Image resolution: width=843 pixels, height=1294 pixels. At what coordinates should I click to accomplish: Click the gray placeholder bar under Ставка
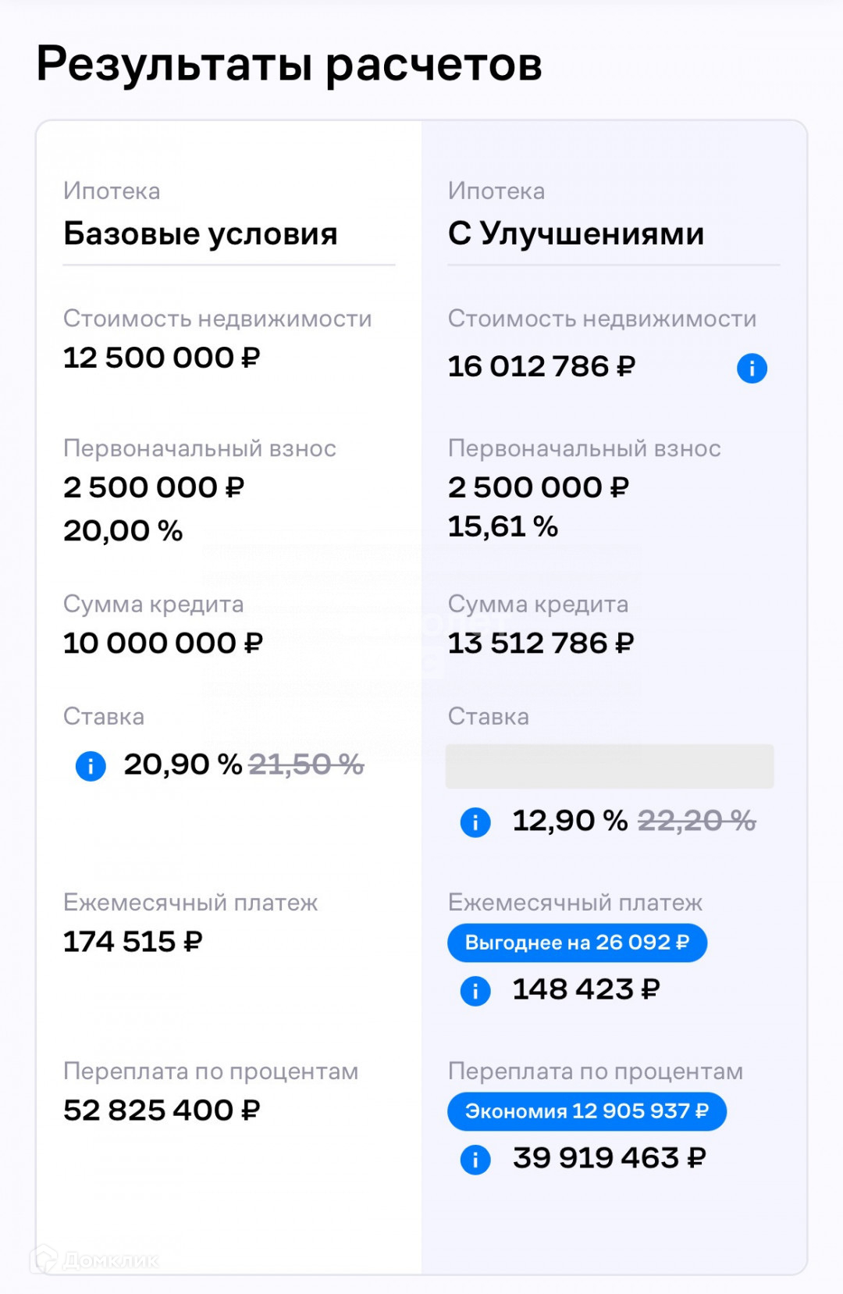click(609, 766)
